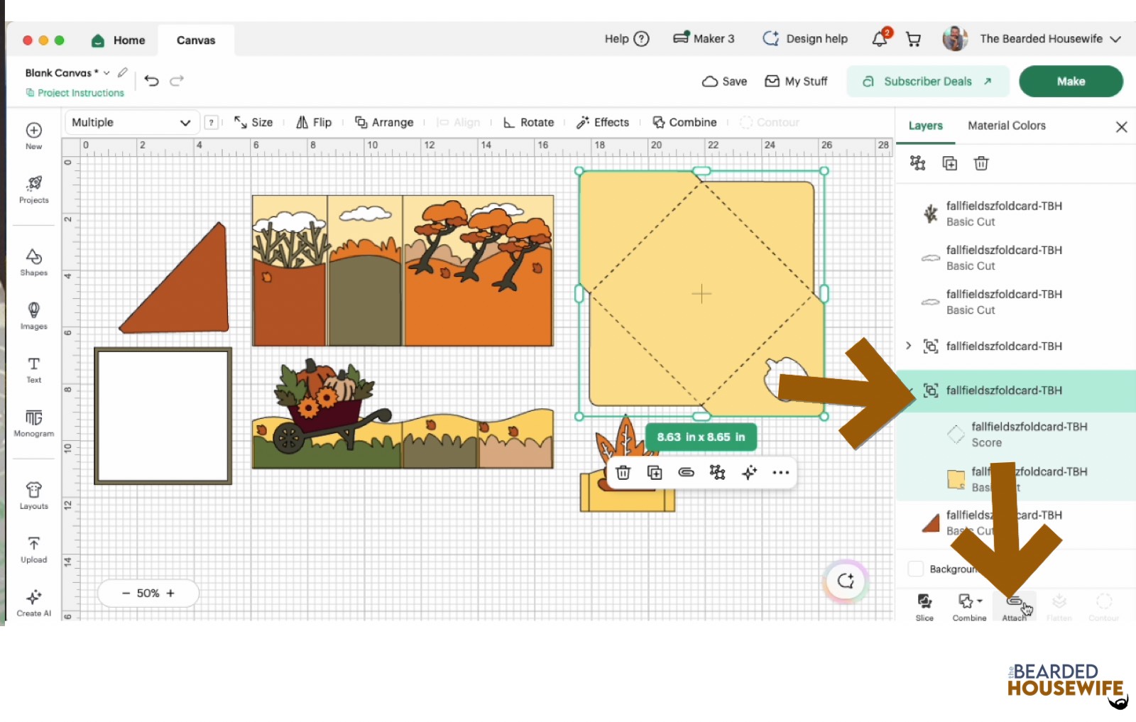The width and height of the screenshot is (1136, 722).
Task: Duplicate selection via floating toolbar
Action: [655, 472]
